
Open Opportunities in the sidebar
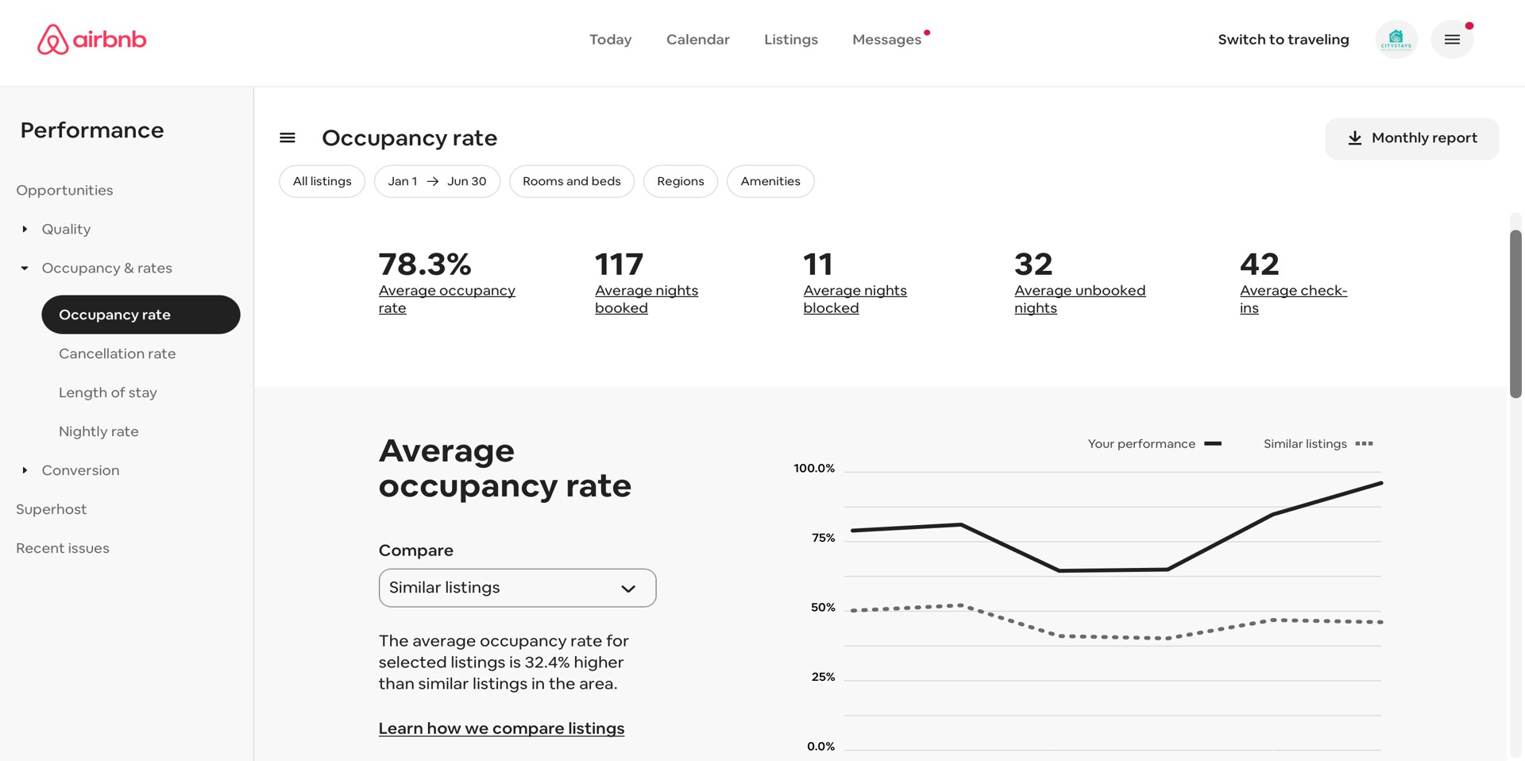pyautogui.click(x=64, y=191)
